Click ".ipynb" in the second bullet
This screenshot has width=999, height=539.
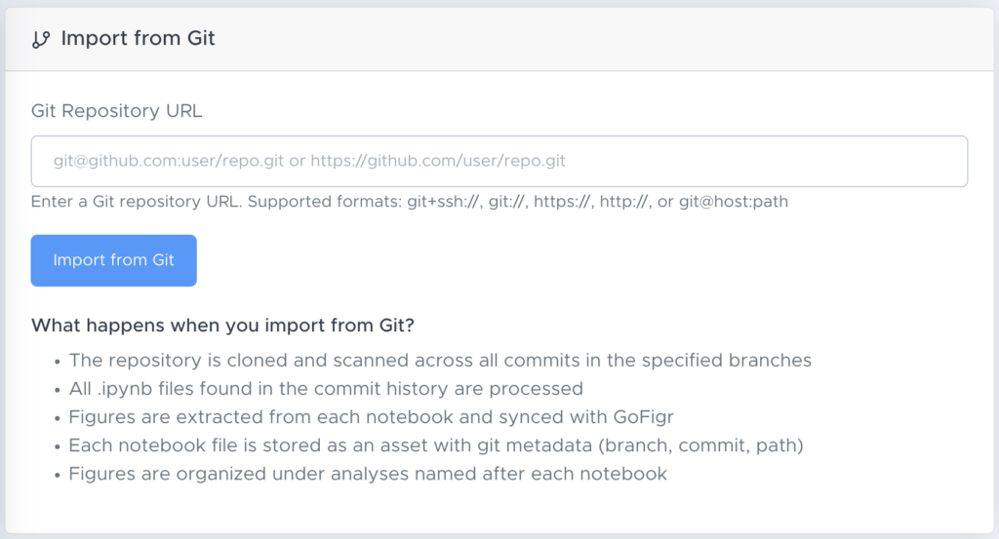click(119, 389)
